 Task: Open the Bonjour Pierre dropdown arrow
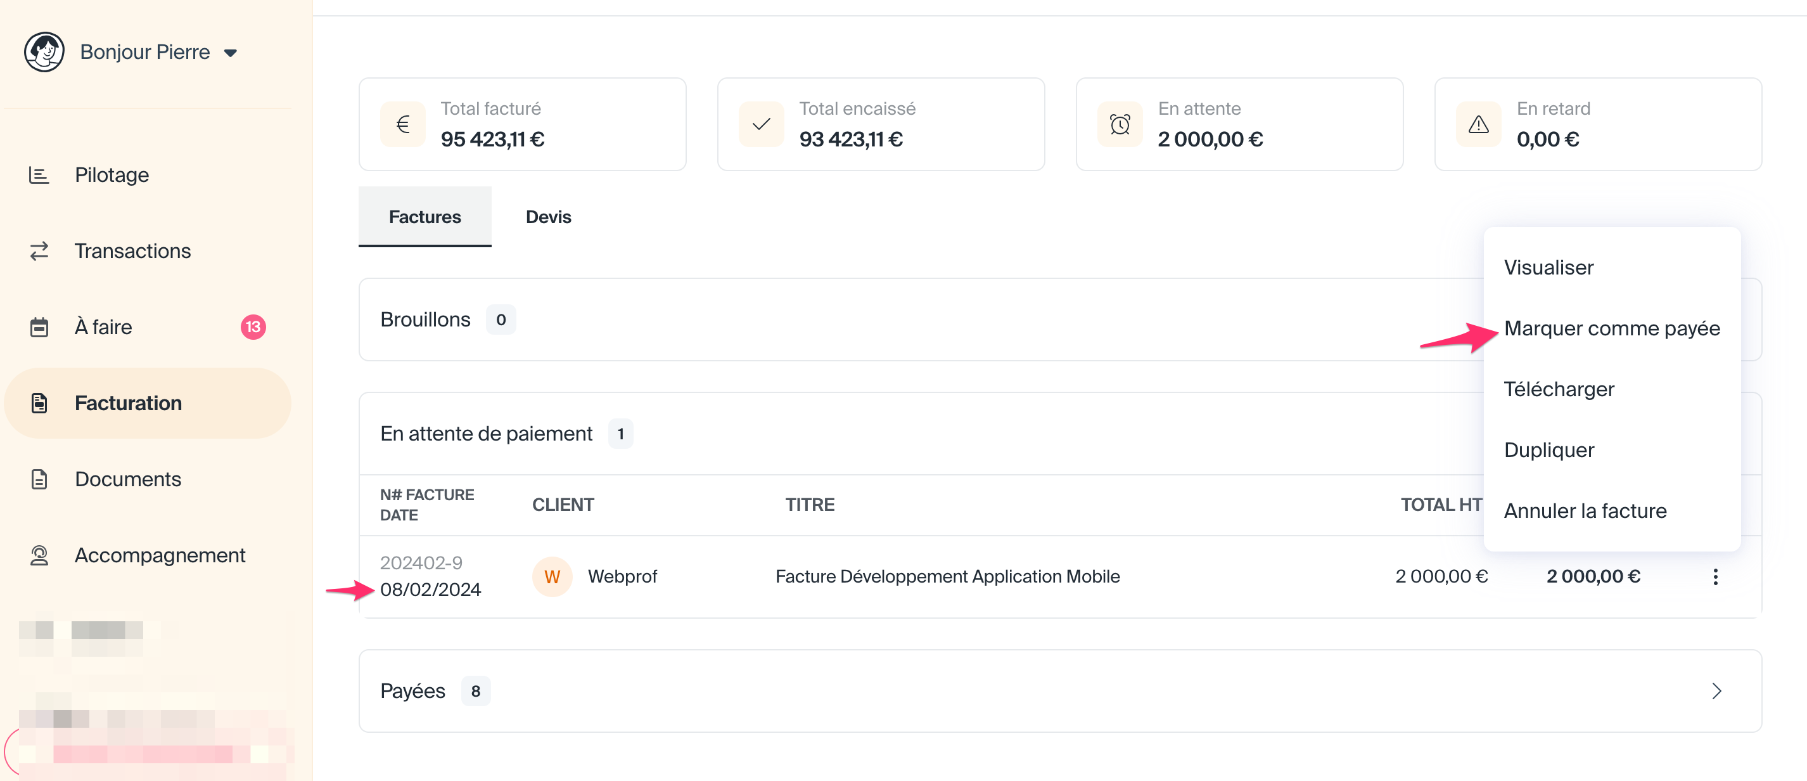click(230, 53)
